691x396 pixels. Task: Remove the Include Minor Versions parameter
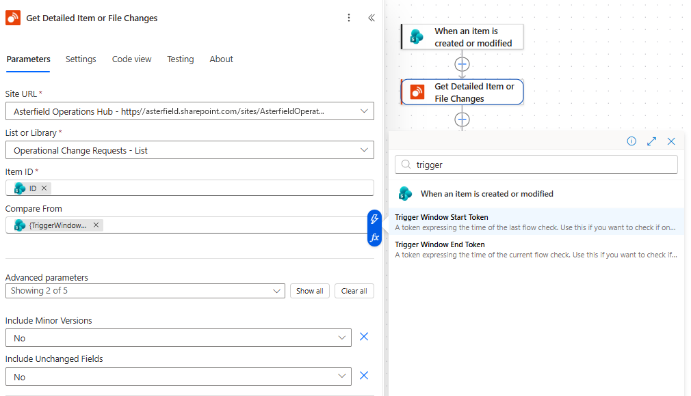coord(364,337)
